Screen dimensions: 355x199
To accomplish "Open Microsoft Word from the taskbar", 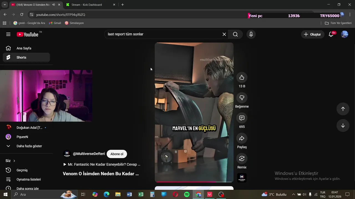I will click(129, 194).
